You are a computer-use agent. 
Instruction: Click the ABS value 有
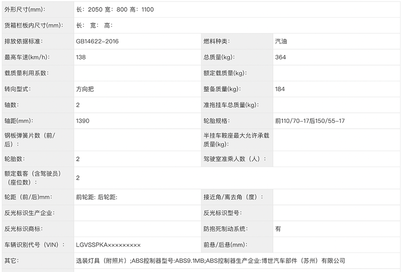pyautogui.click(x=278, y=229)
